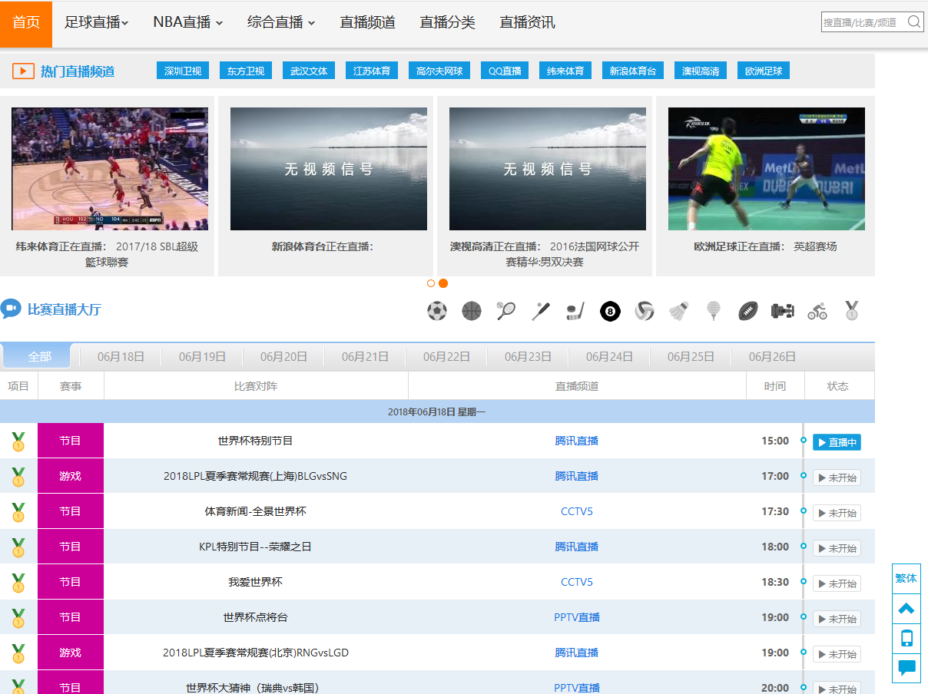928x694 pixels.
Task: Expand the NBA直播 dropdown menu
Action: (x=187, y=22)
